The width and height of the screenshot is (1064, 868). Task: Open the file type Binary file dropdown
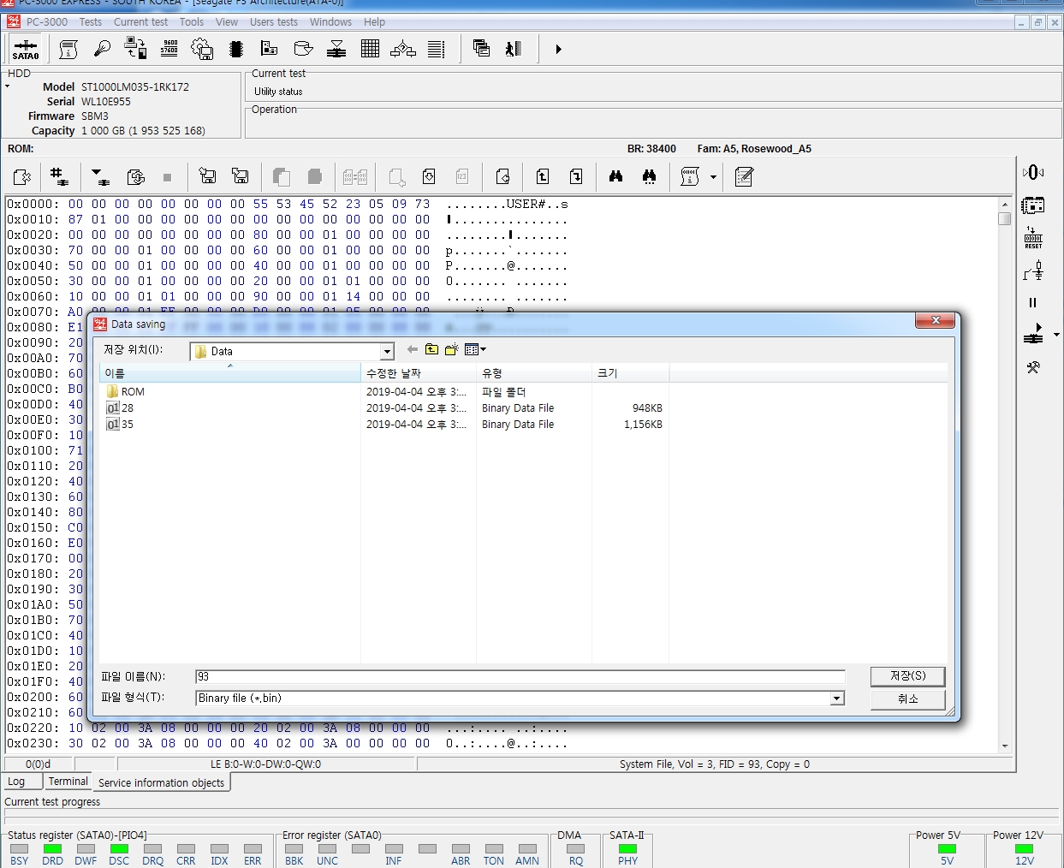click(837, 699)
